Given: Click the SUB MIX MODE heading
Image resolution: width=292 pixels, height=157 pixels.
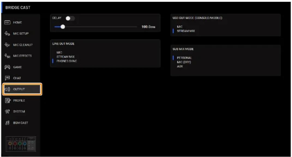Looking at the screenshot, I should click(x=183, y=49).
